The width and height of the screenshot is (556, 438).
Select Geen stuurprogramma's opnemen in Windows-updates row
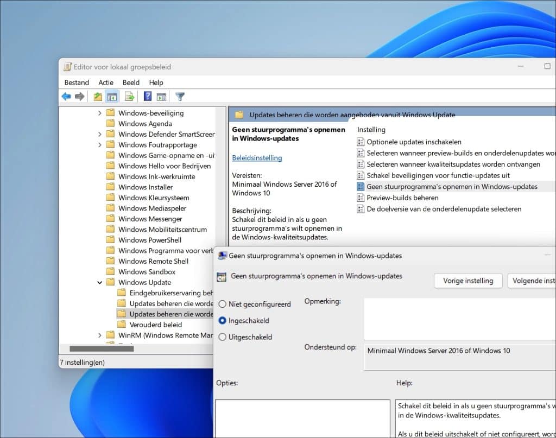[456, 186]
